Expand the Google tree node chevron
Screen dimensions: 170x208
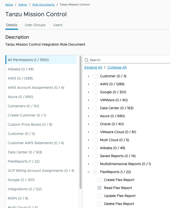(88, 92)
